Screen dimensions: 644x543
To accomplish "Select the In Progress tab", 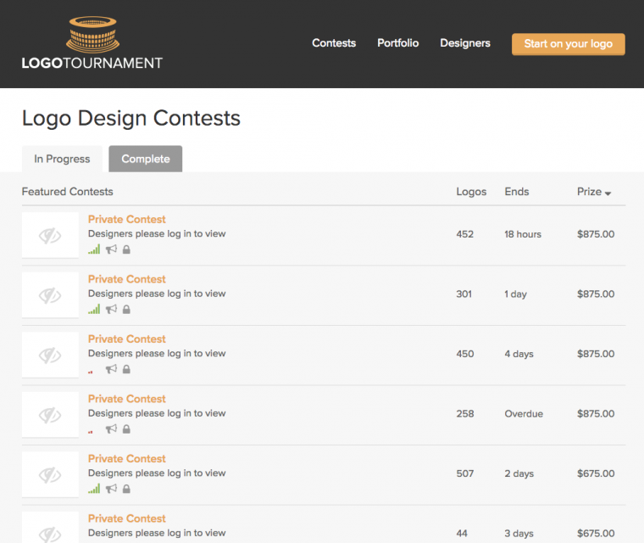I will click(x=62, y=159).
